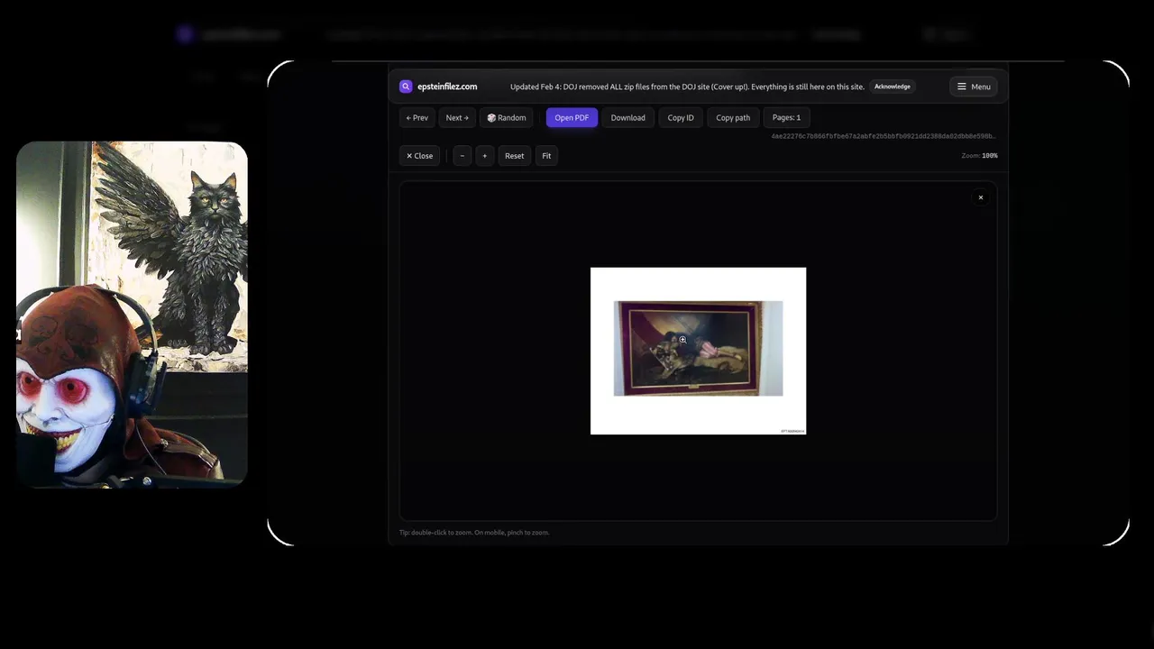The height and width of the screenshot is (649, 1154).
Task: Zoom in with the plus button
Action: (484, 156)
